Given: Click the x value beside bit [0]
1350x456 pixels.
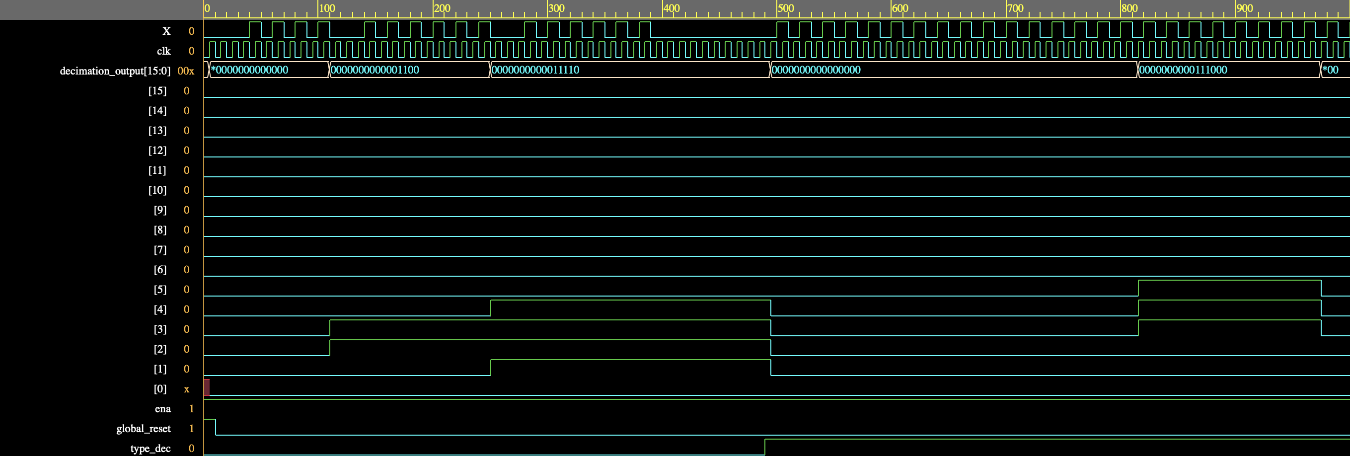Looking at the screenshot, I should (x=187, y=389).
